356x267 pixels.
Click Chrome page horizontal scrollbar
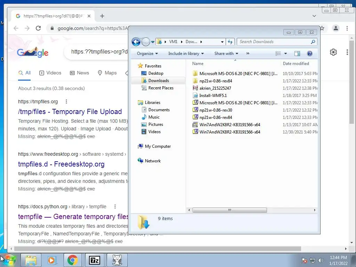pyautogui.click(x=157, y=249)
